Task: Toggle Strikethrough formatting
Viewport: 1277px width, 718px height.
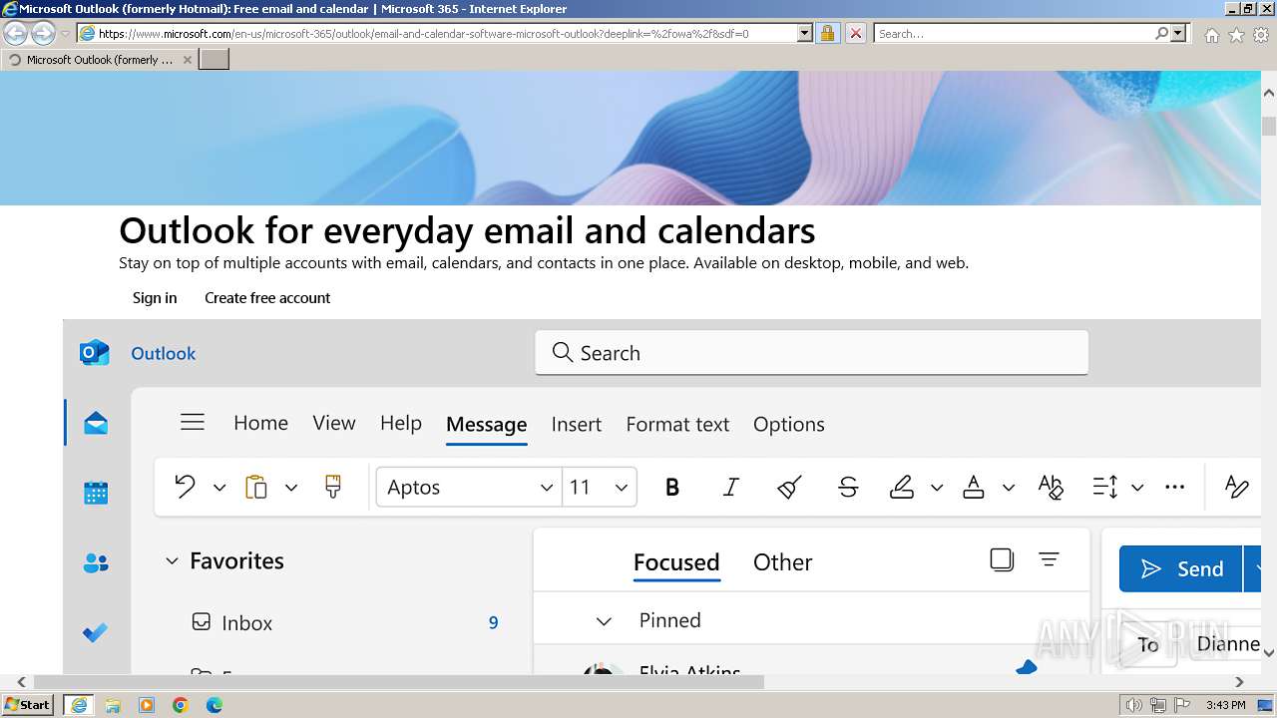Action: coord(848,487)
